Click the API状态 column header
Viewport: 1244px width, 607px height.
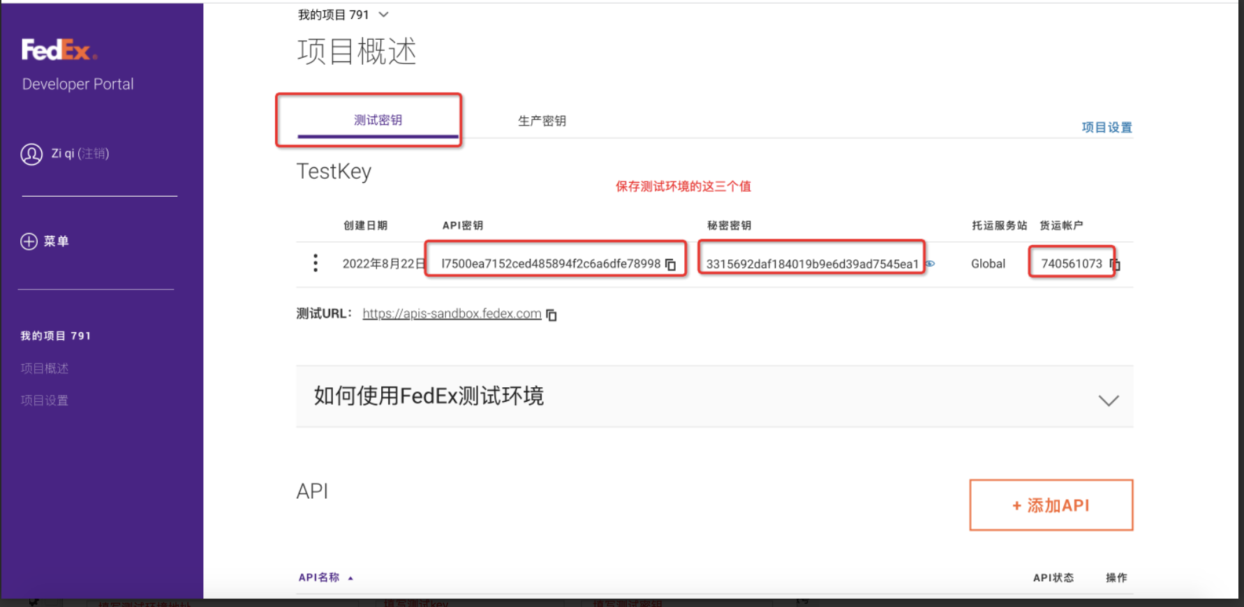click(1053, 578)
